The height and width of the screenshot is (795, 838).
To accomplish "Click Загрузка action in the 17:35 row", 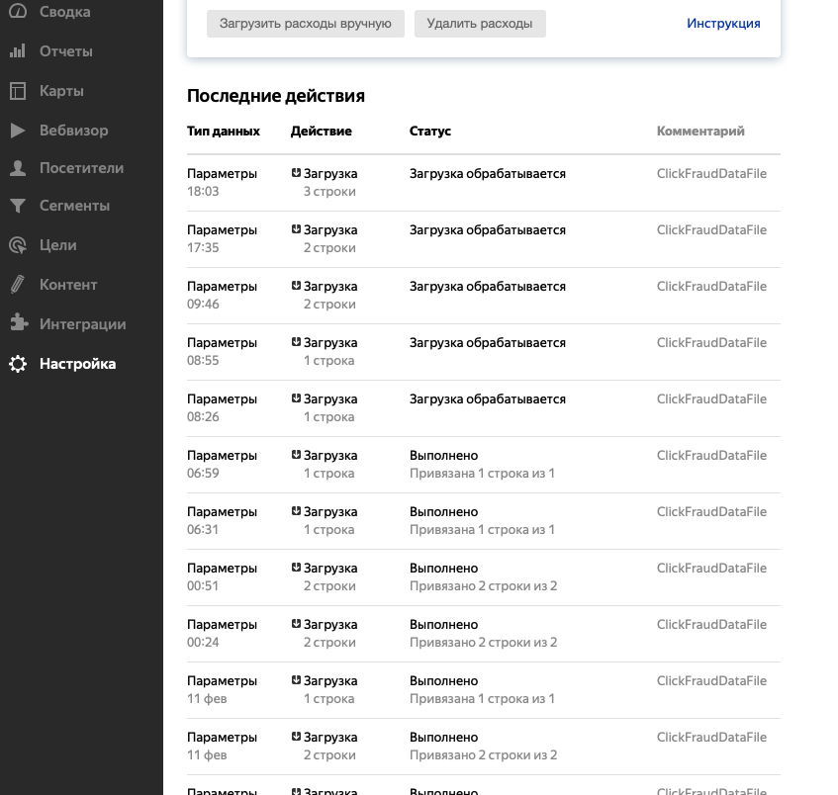I will click(330, 230).
